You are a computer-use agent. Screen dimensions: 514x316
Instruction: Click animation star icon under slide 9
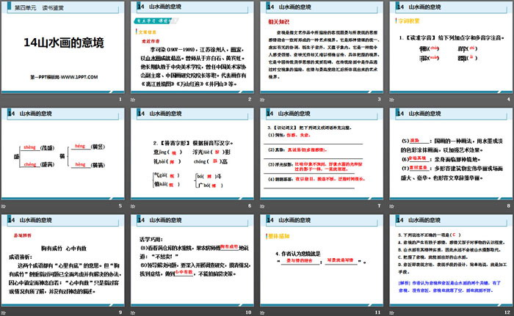tap(4, 313)
